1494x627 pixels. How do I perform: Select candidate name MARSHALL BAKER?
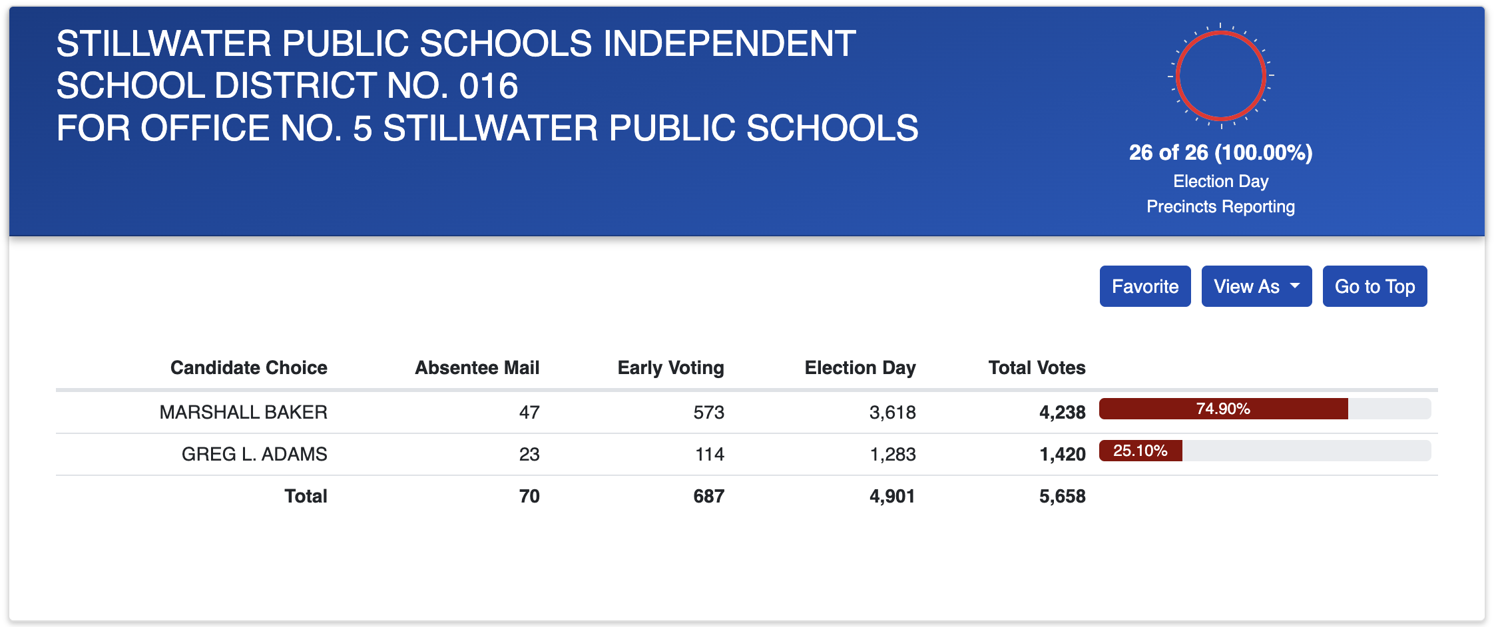click(243, 412)
